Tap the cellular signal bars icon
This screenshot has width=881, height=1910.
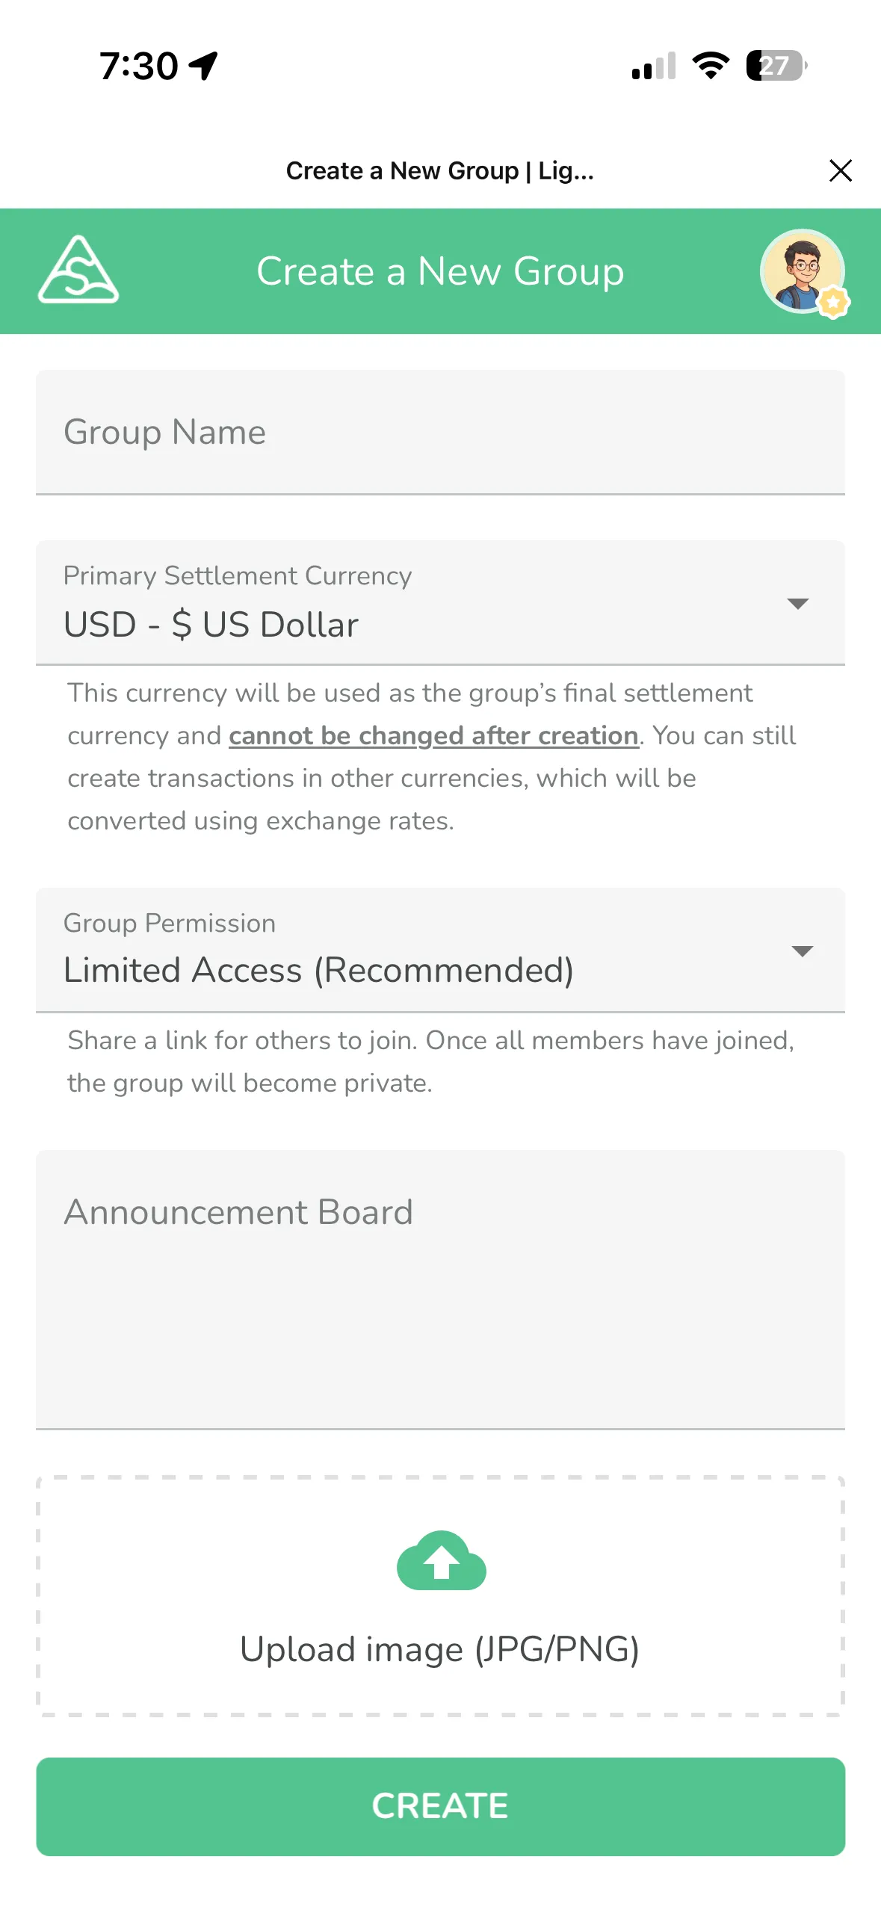[x=654, y=66]
